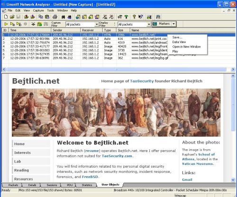The width and height of the screenshot is (237, 197).
Task: Sort by the Receiver column header
Action: point(92,30)
